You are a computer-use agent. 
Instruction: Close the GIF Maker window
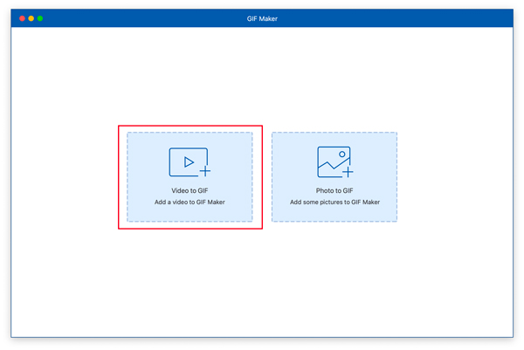coord(23,18)
